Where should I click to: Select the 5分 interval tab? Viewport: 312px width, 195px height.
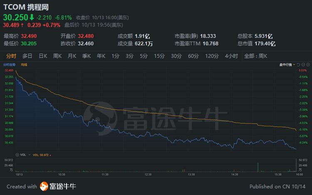(x=144, y=56)
